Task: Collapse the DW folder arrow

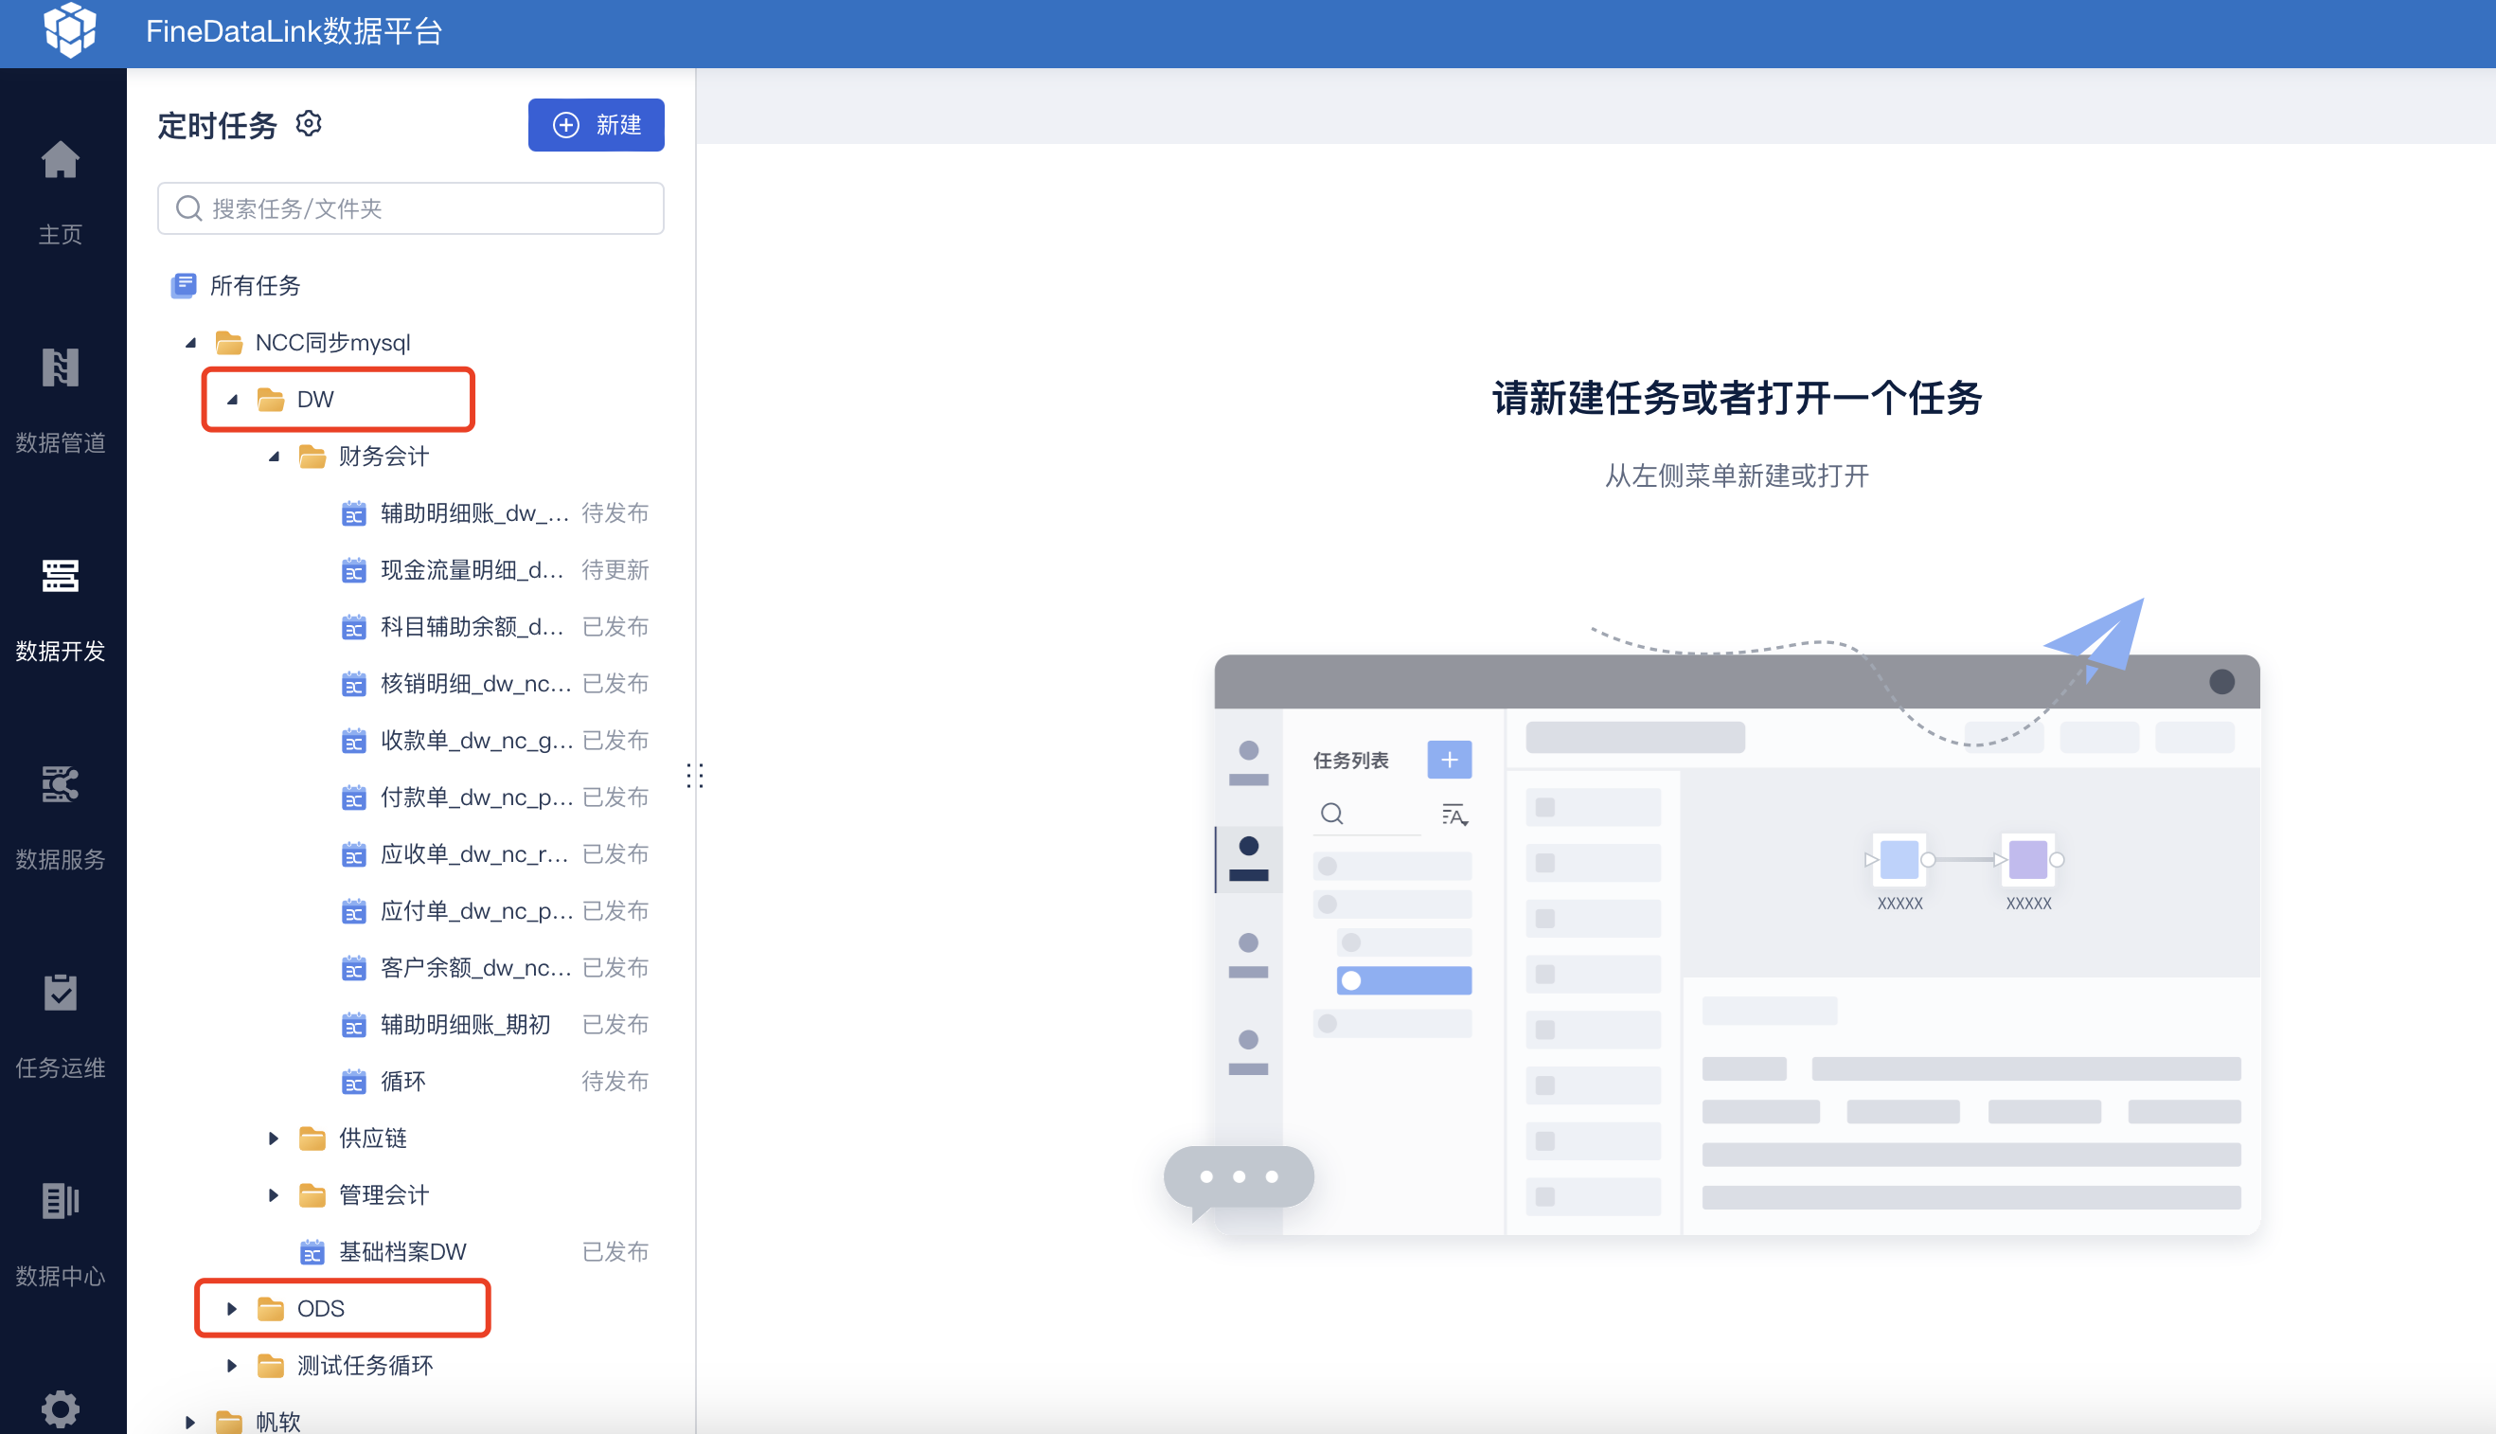Action: pyautogui.click(x=232, y=400)
